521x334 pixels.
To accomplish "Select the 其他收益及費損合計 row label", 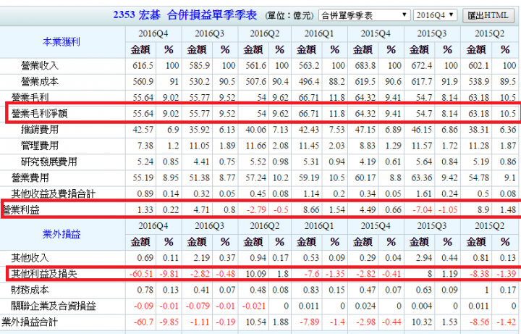I will click(53, 193).
